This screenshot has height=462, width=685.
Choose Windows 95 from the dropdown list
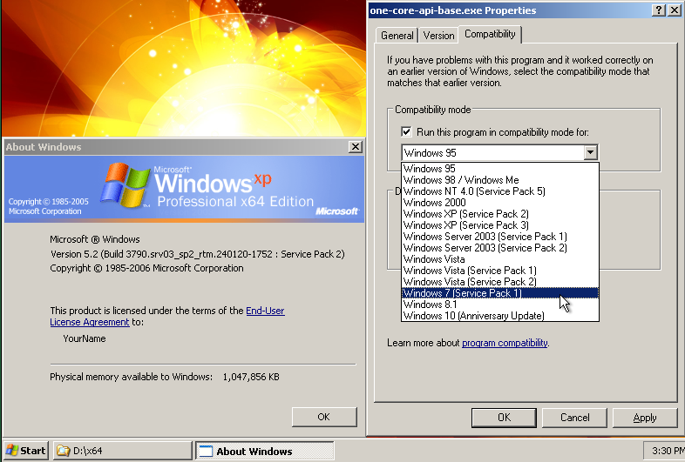(x=499, y=169)
